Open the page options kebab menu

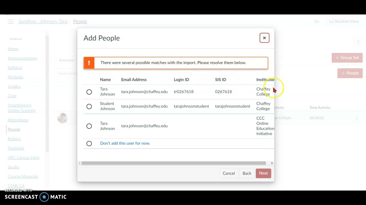click(358, 42)
